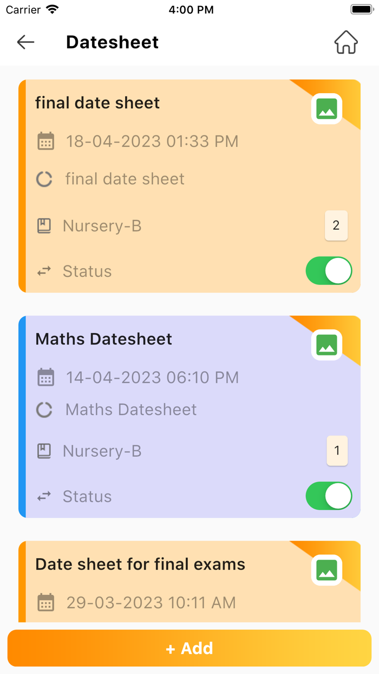Turn off the Maths Datesheet status toggle

pos(329,496)
